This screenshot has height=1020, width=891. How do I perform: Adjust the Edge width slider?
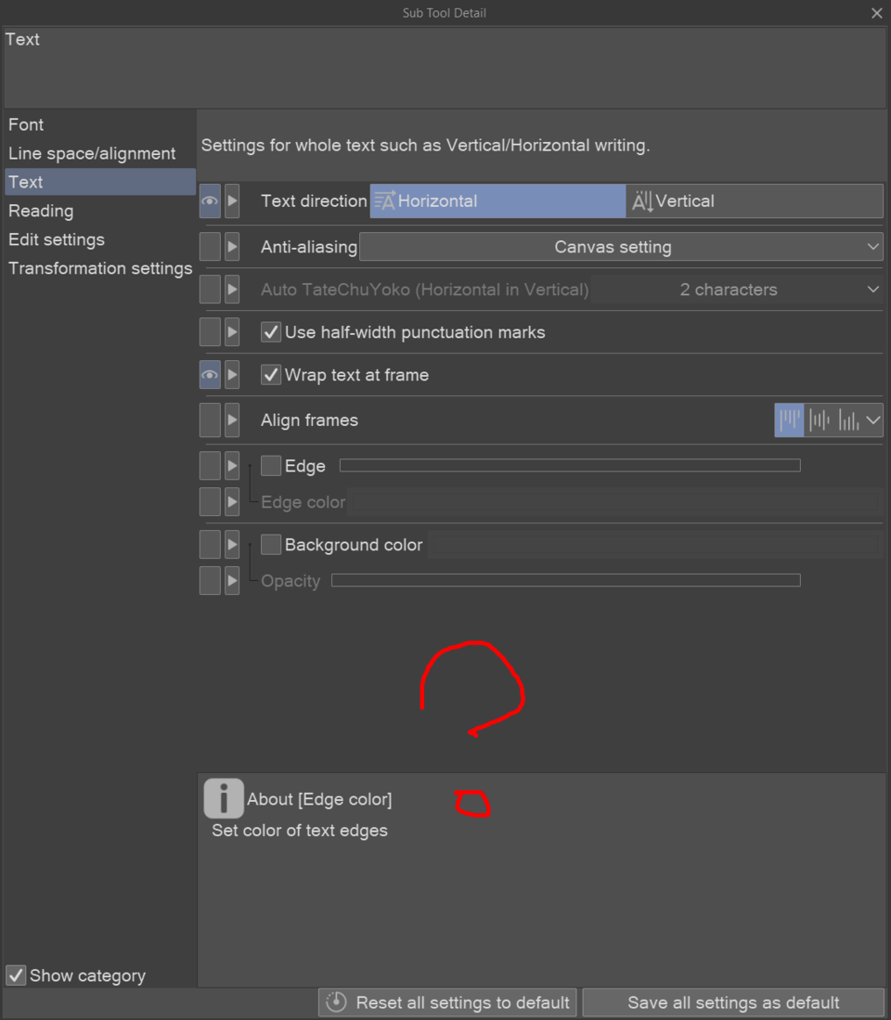570,465
